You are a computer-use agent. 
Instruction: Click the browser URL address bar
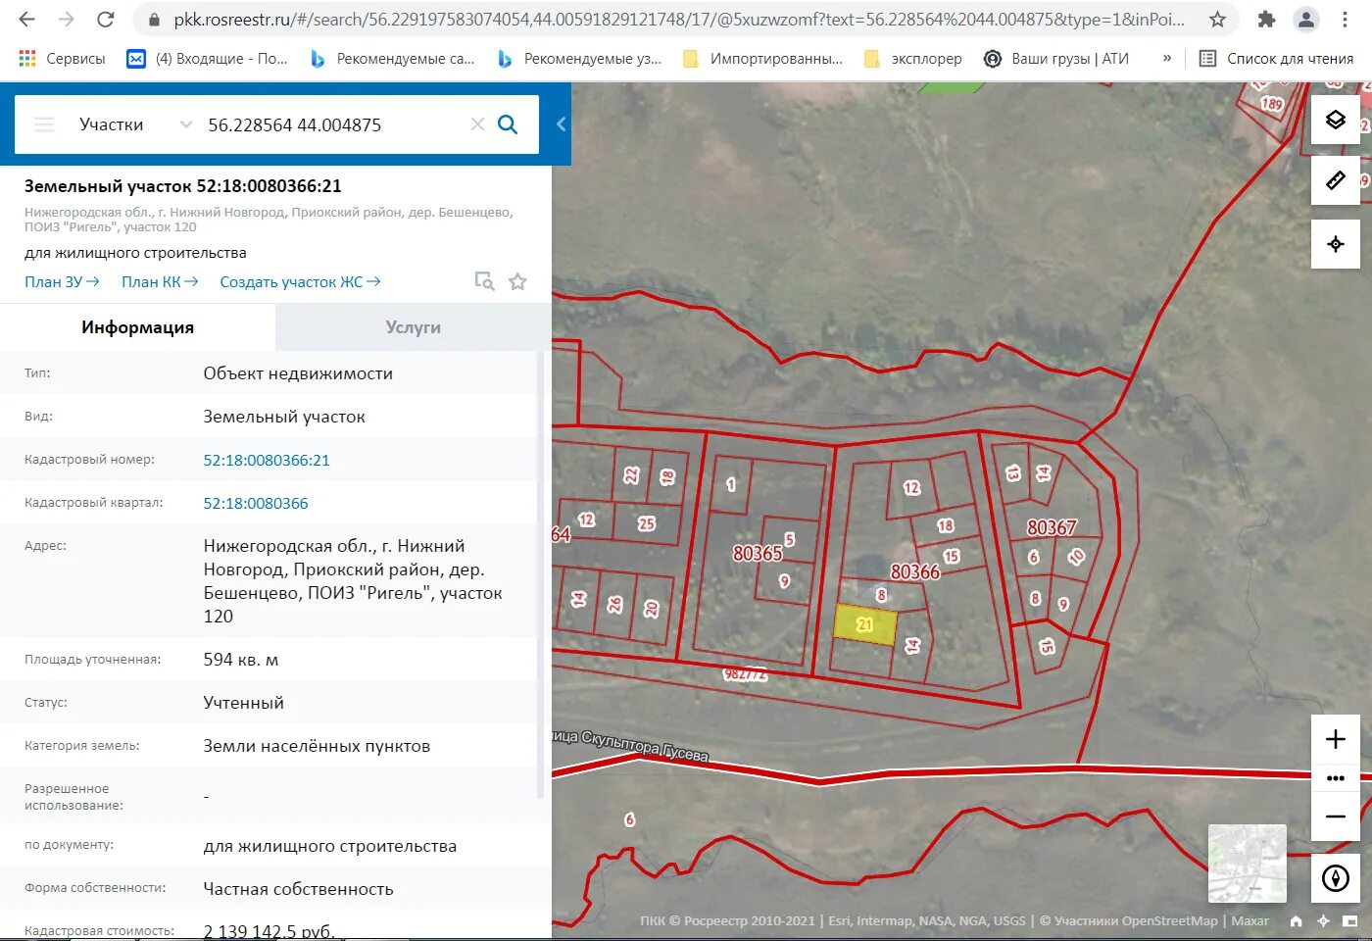click(x=679, y=20)
